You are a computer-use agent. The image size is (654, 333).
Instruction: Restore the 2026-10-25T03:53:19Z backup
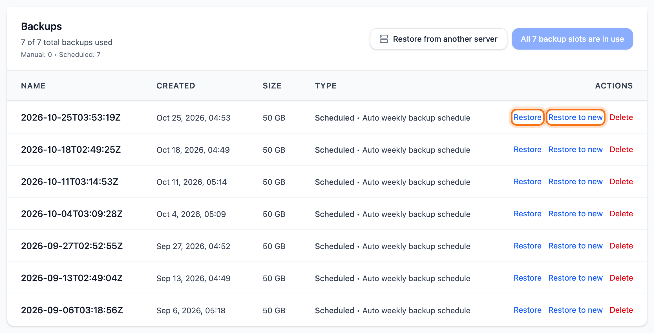[527, 117]
